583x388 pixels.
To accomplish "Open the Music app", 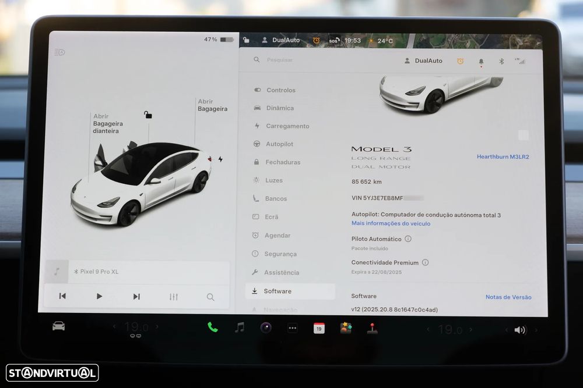I will point(240,327).
